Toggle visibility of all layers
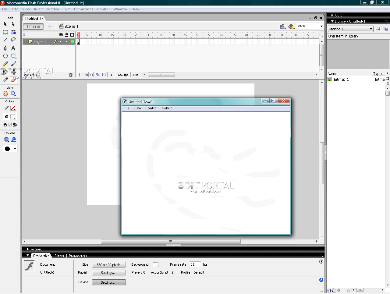 61,35
